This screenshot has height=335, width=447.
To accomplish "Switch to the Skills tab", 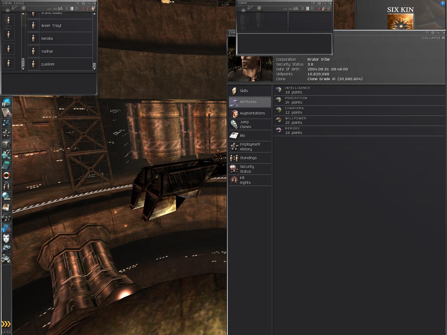I will click(250, 91).
